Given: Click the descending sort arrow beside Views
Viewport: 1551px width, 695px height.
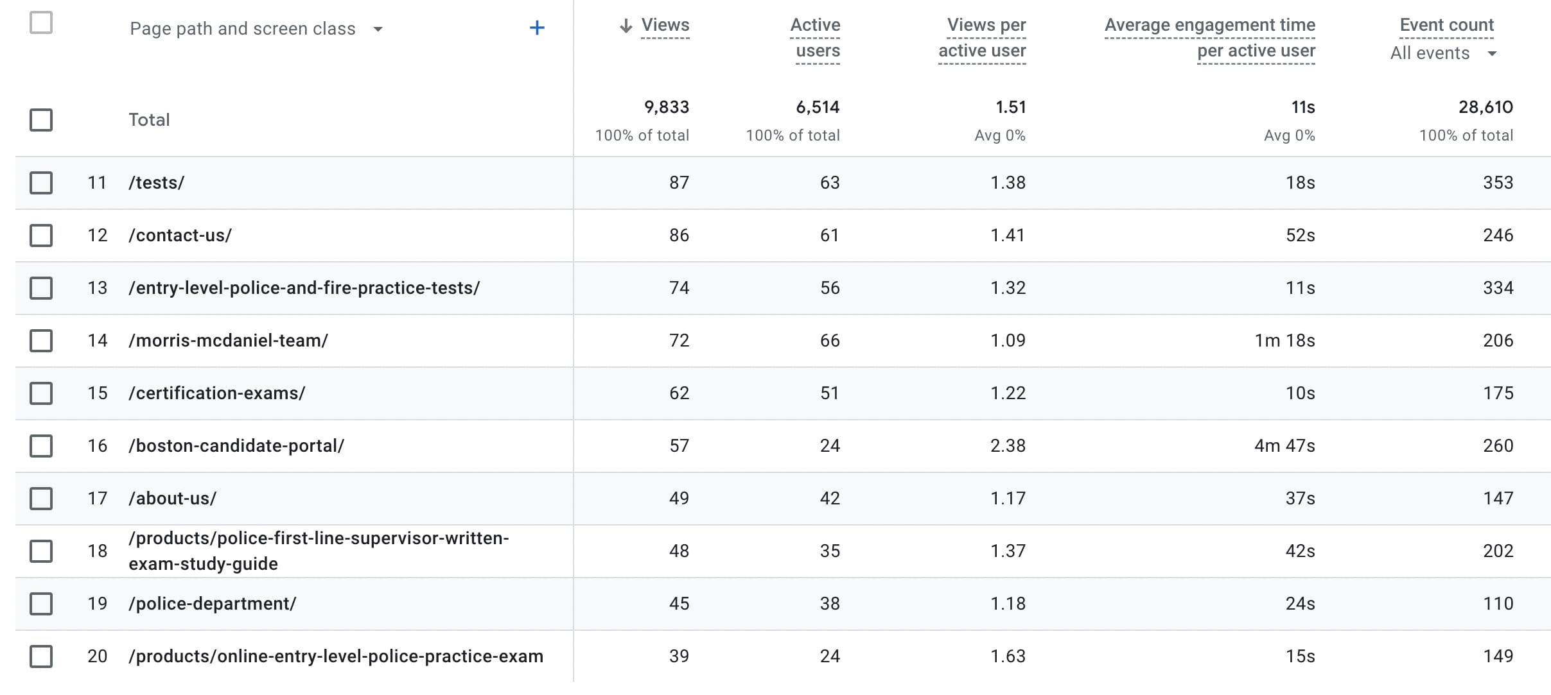Looking at the screenshot, I should tap(626, 26).
